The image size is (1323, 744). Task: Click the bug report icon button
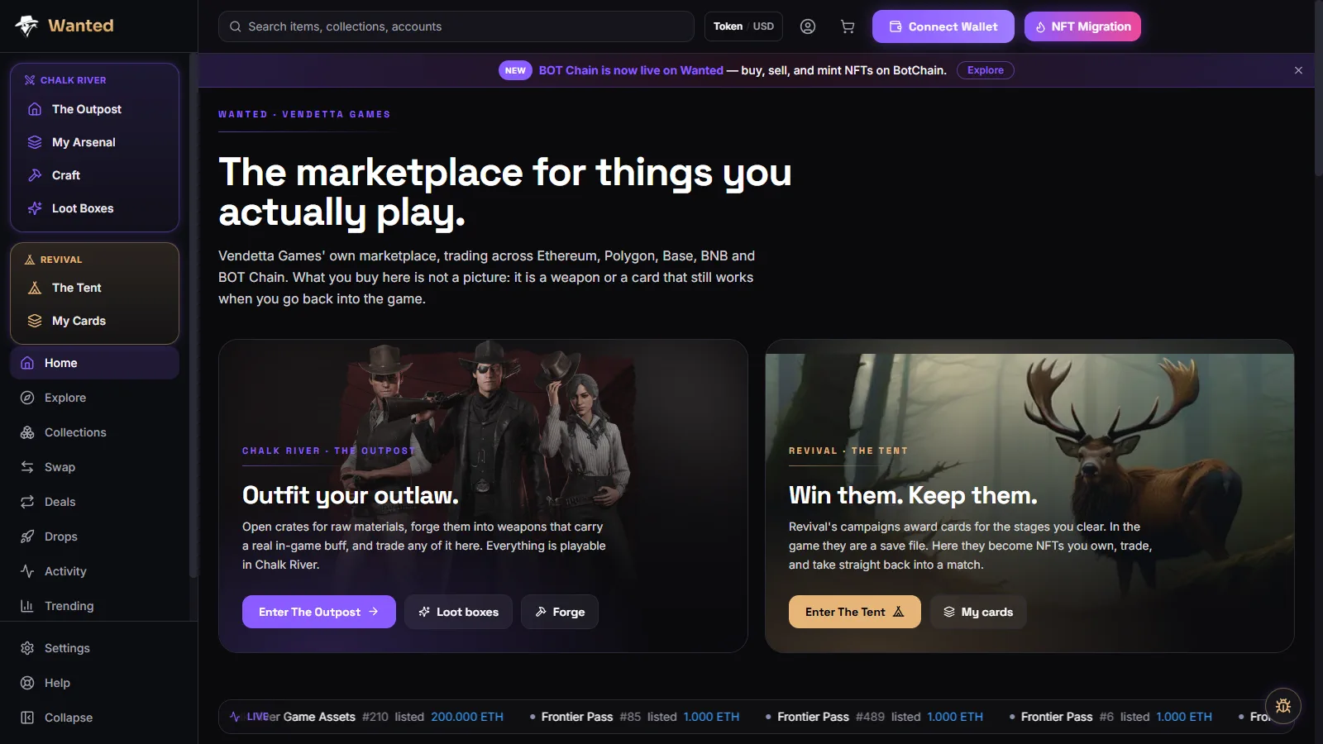click(x=1283, y=706)
